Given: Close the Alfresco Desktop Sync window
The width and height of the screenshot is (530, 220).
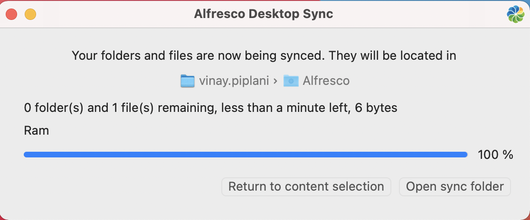Looking at the screenshot, I should (11, 14).
